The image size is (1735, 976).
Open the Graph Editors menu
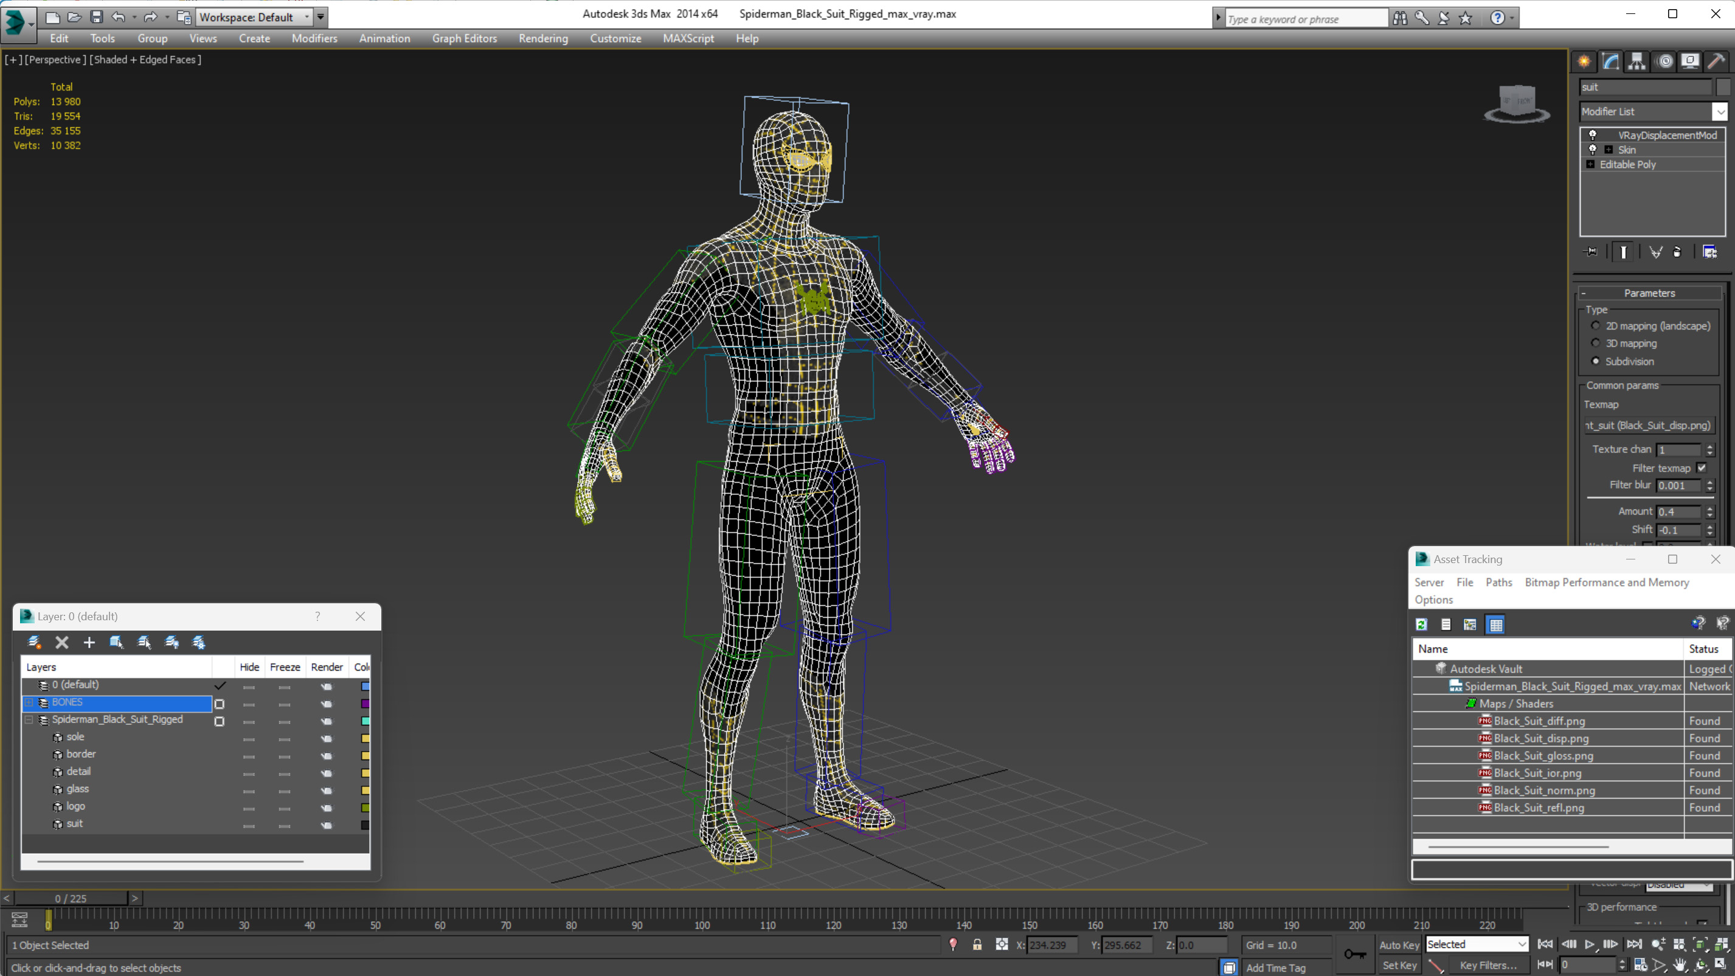pos(464,38)
